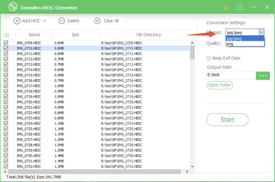Viewport: 275px width, 182px height.
Task: Sort by the Name column header
Action: click(x=34, y=35)
